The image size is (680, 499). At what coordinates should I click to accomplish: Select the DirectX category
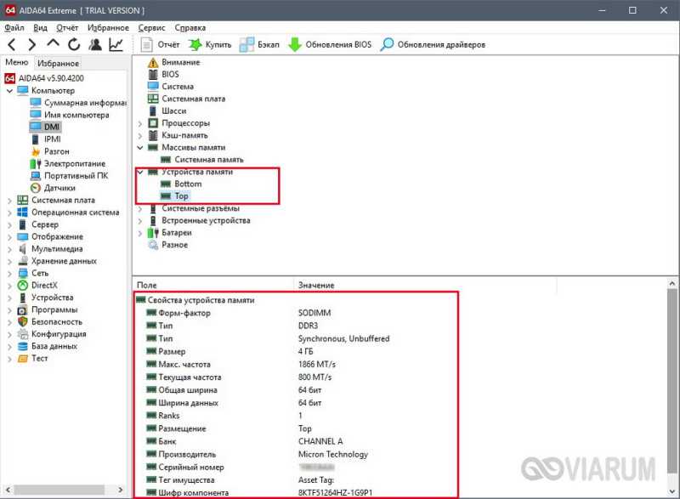[x=37, y=286]
